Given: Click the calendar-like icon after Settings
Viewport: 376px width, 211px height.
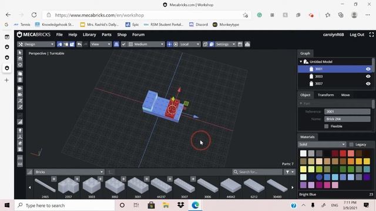Looking at the screenshot, I should point(240,45).
